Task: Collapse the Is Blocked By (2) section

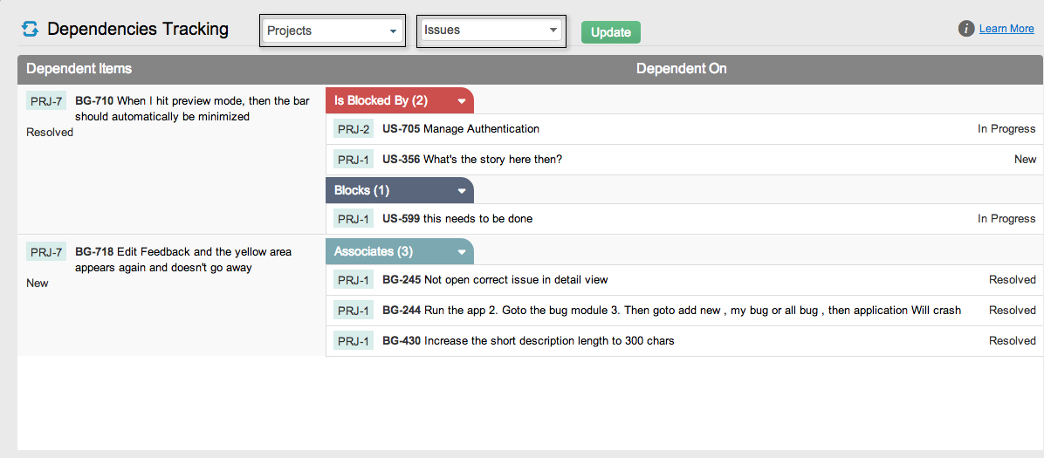Action: click(462, 101)
